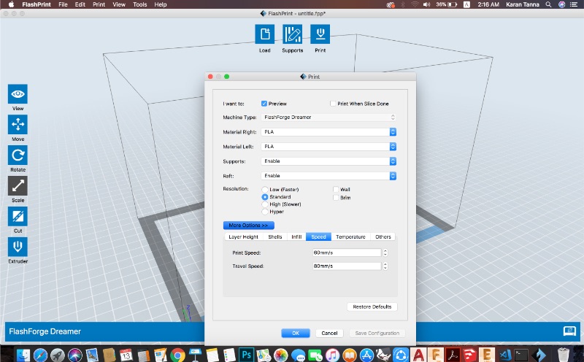The width and height of the screenshot is (584, 362).
Task: Open the File menu
Action: point(63,4)
